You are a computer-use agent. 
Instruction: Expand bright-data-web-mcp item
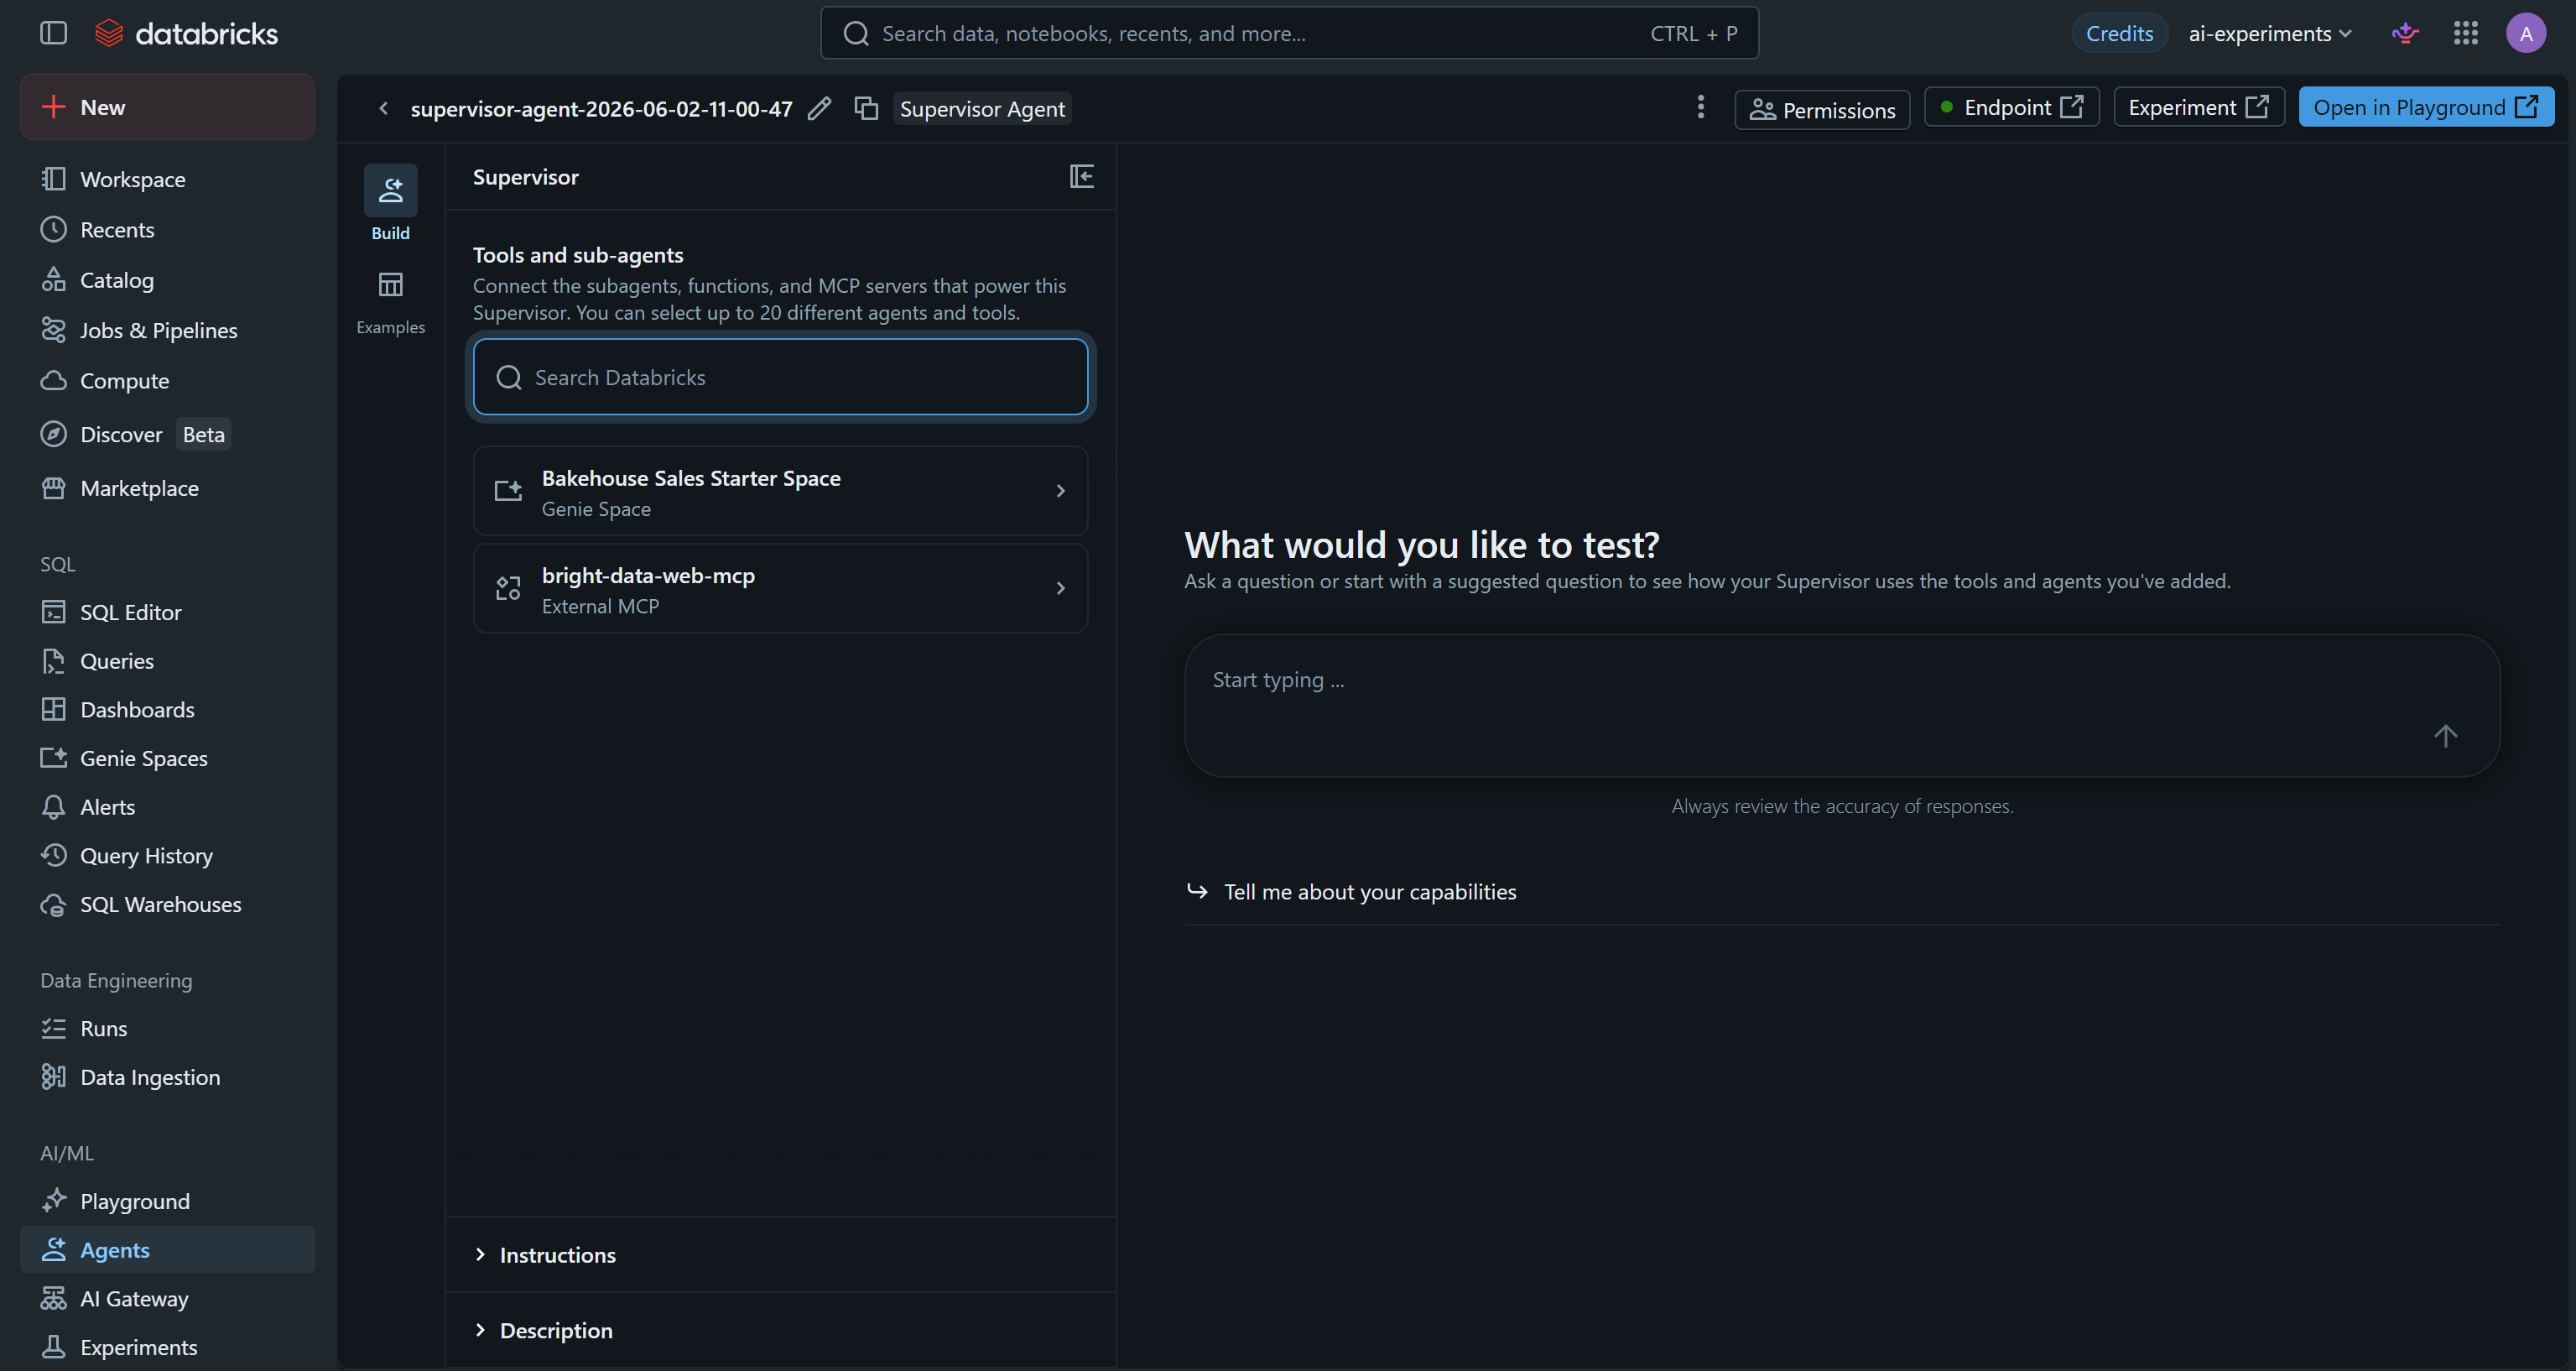point(780,588)
